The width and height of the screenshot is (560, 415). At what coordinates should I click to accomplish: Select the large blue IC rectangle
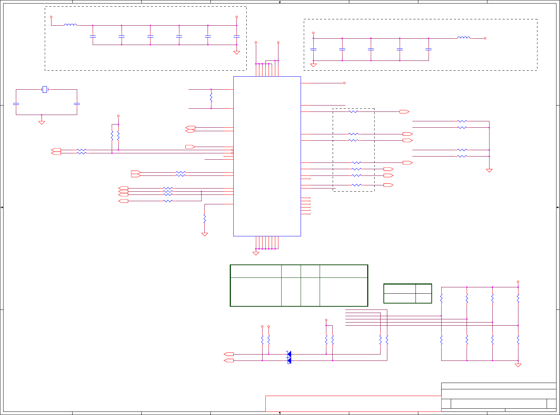pyautogui.click(x=267, y=156)
